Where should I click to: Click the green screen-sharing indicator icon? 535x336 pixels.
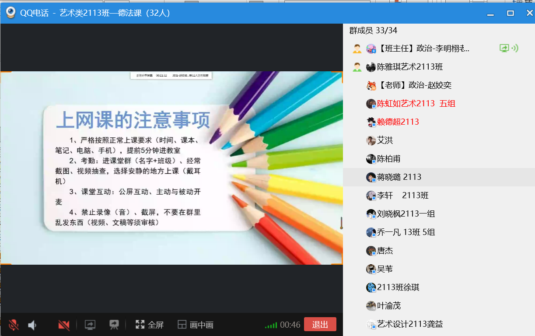(504, 49)
